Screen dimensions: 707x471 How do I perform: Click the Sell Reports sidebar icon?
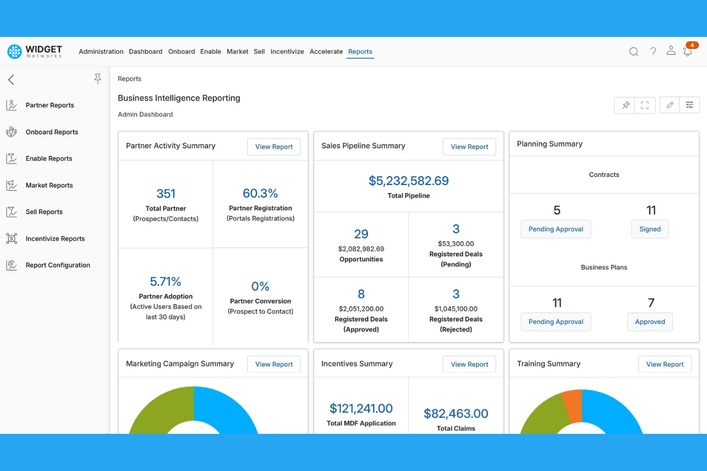(x=12, y=212)
